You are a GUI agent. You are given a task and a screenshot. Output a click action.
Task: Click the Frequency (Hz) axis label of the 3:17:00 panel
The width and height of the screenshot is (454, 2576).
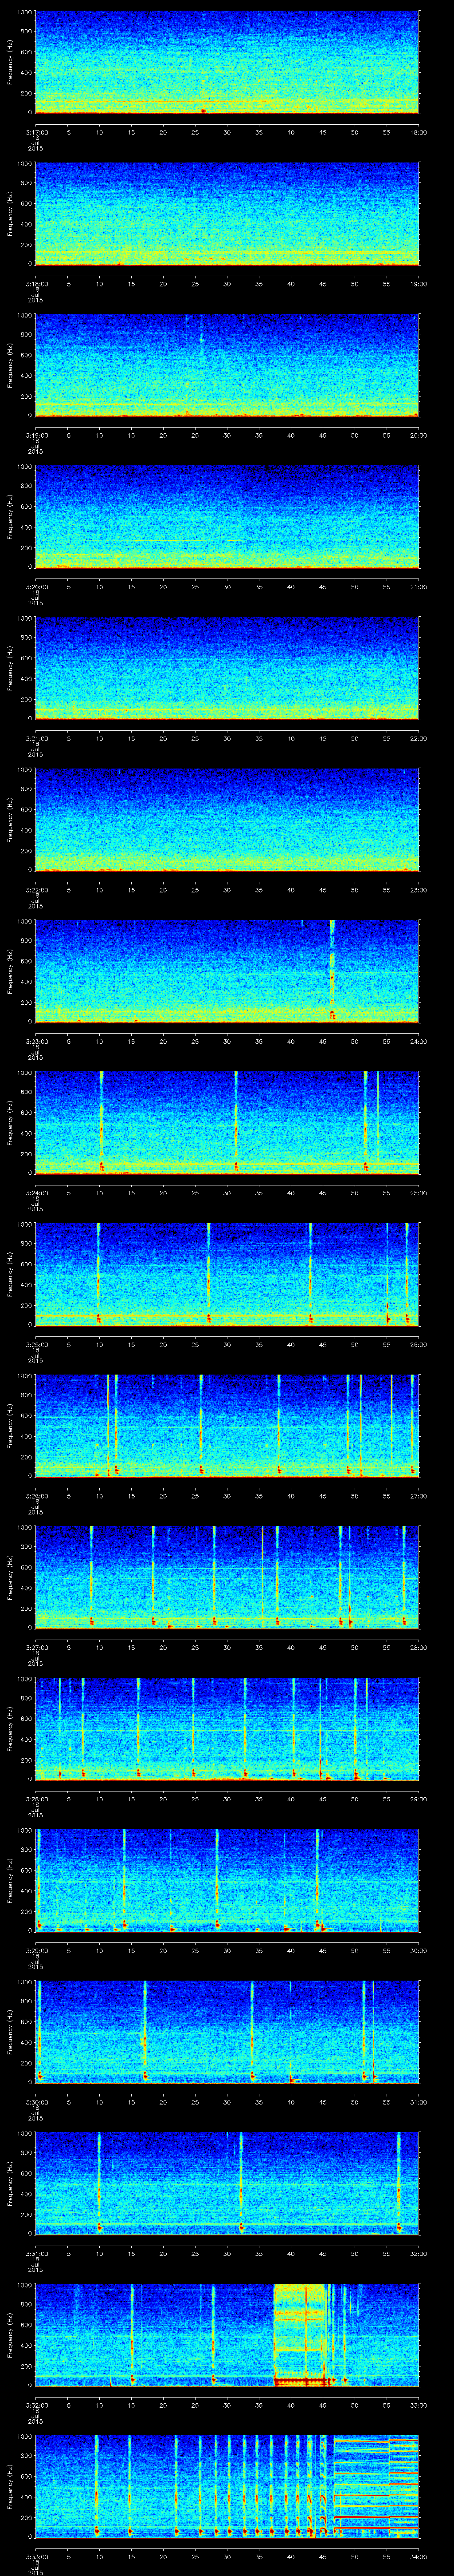click(10, 62)
